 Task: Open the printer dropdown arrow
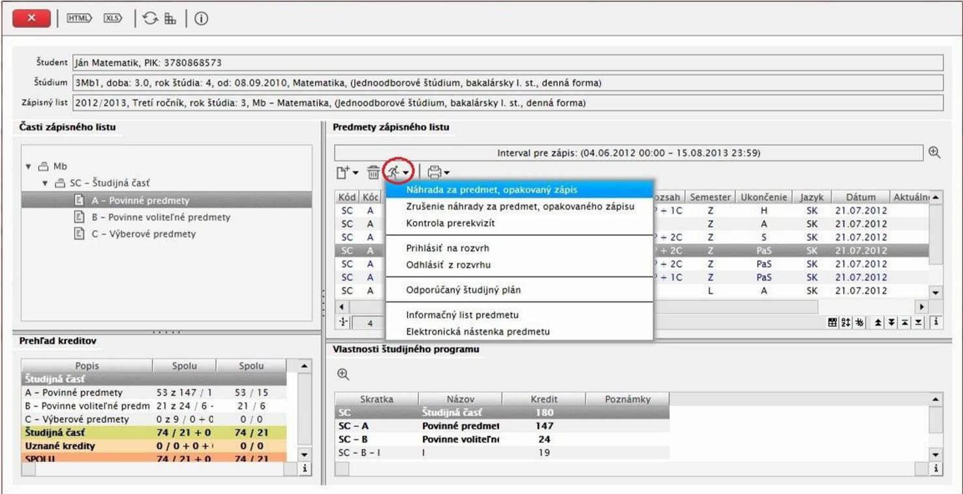coord(447,173)
